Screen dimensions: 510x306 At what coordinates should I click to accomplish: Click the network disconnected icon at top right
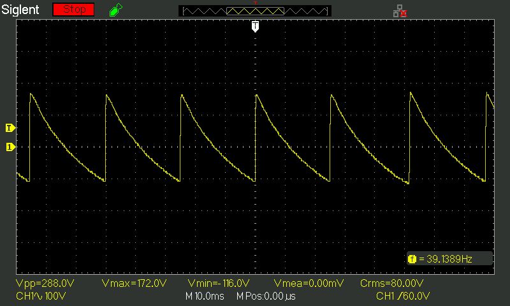click(x=400, y=11)
